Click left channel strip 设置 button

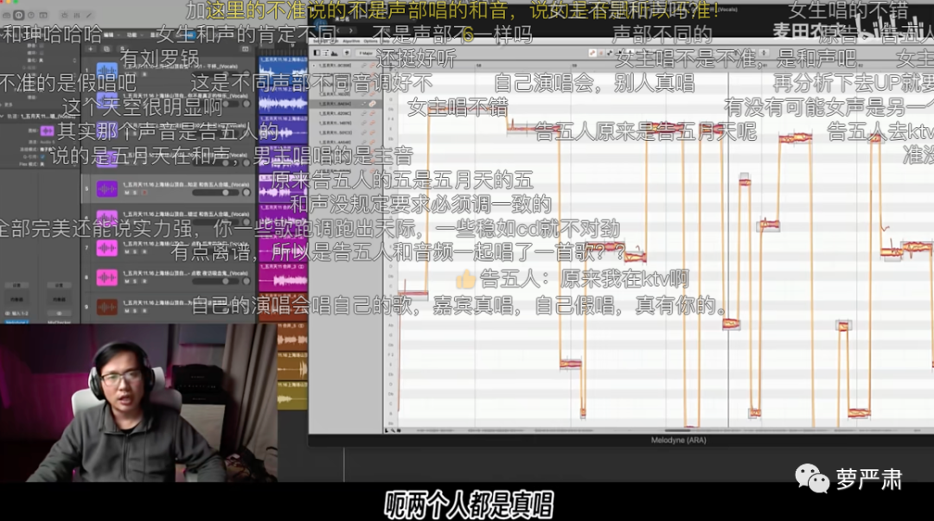(x=17, y=285)
